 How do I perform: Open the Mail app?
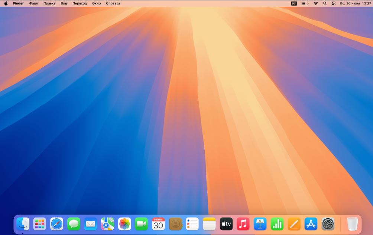[90, 224]
